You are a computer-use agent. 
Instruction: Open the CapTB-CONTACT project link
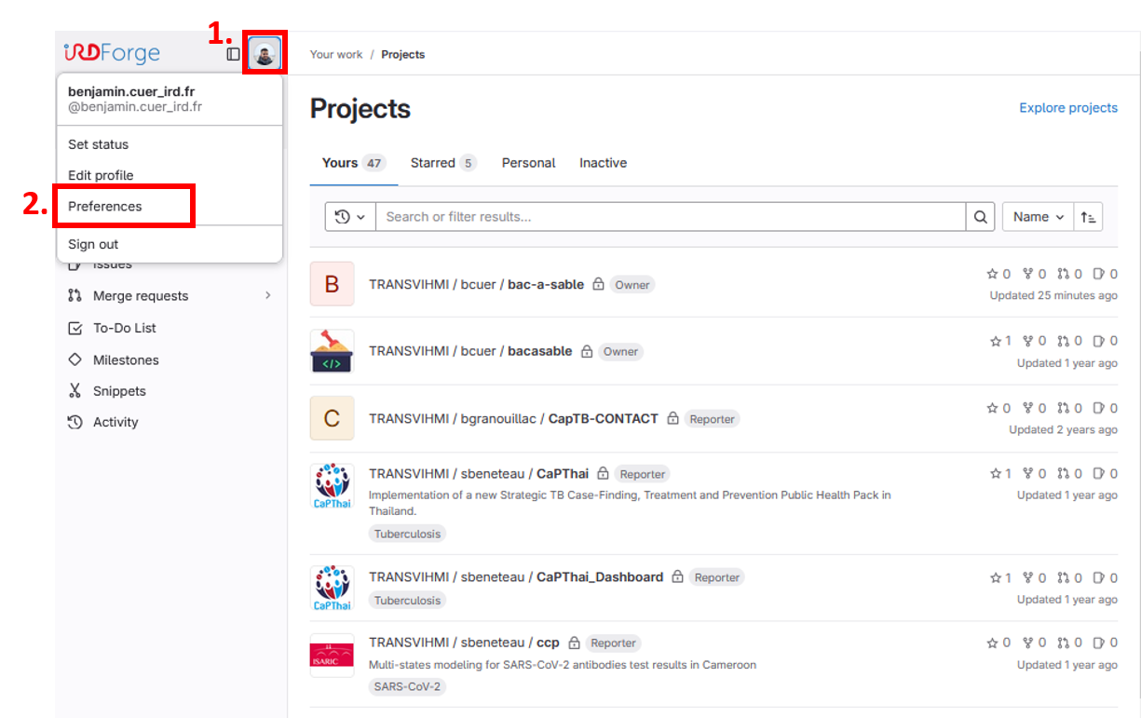tap(603, 418)
